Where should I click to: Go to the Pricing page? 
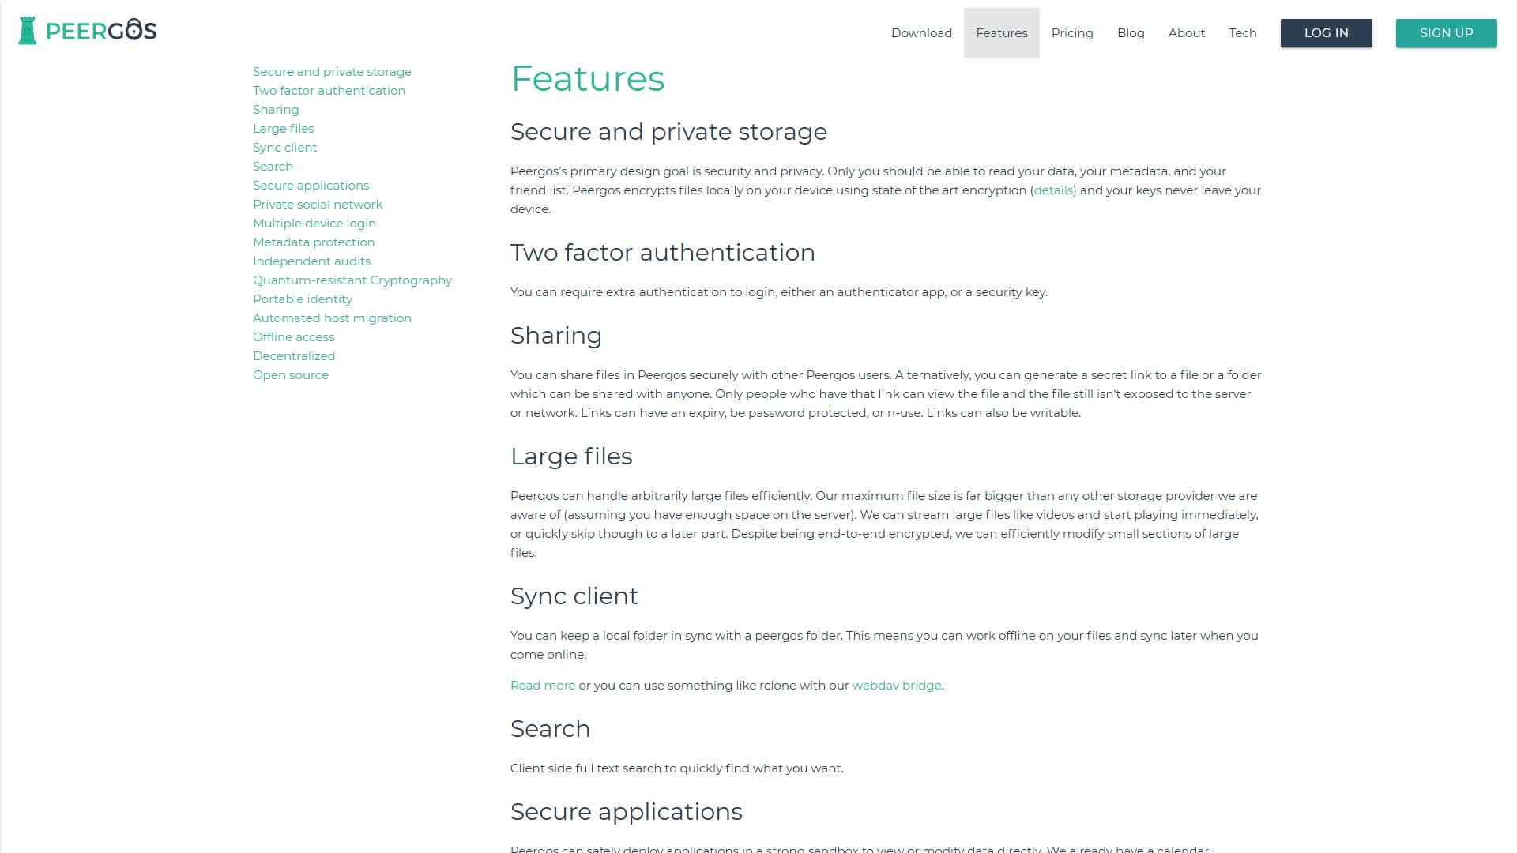(x=1072, y=33)
